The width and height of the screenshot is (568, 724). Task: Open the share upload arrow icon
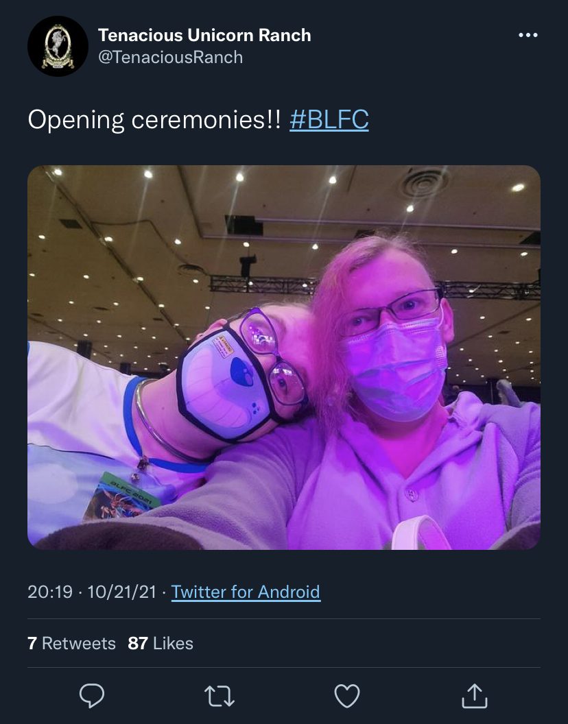coord(475,695)
